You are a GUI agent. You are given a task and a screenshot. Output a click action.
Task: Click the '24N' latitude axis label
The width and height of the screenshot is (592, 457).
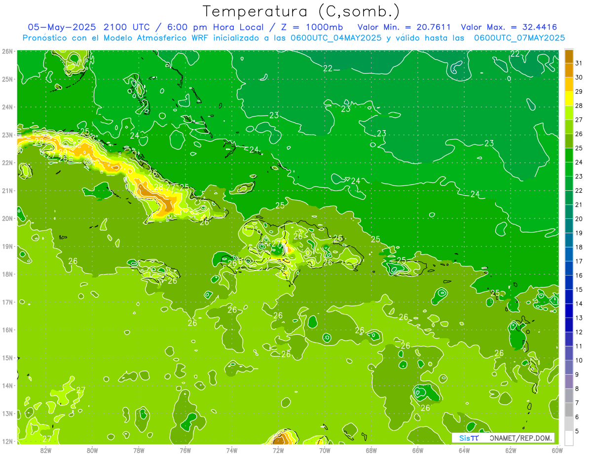click(7, 107)
